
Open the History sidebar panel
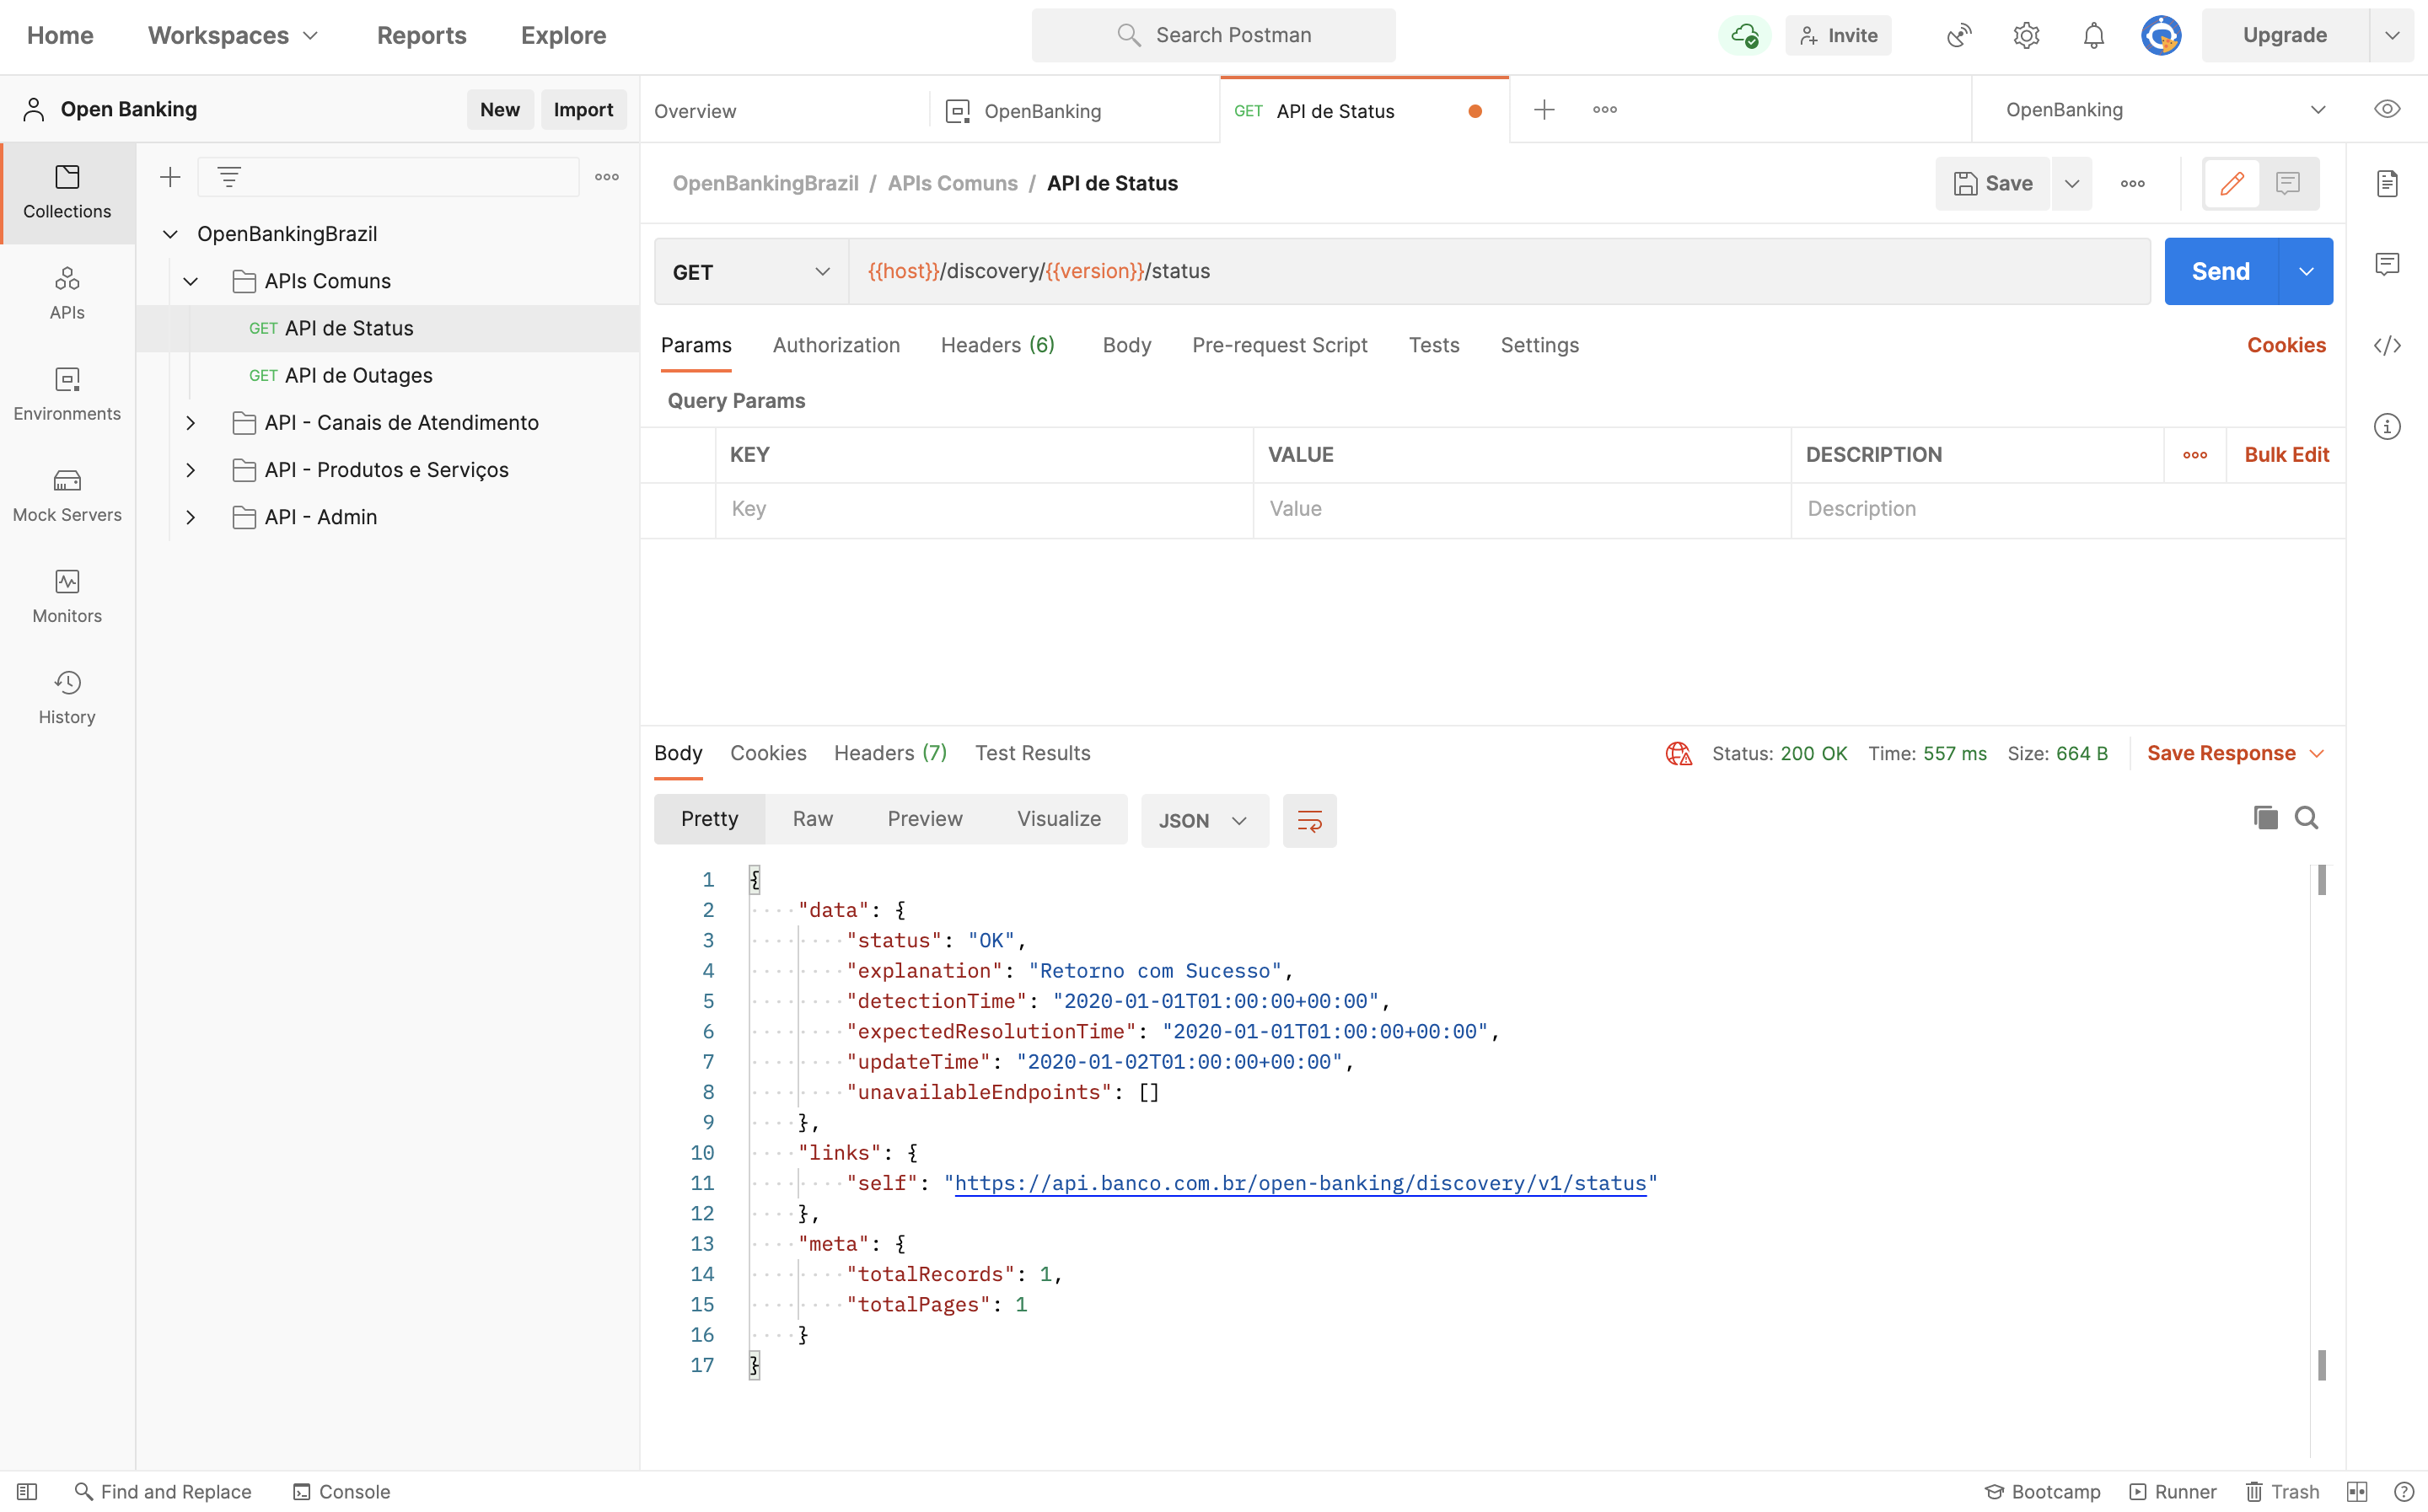click(67, 697)
